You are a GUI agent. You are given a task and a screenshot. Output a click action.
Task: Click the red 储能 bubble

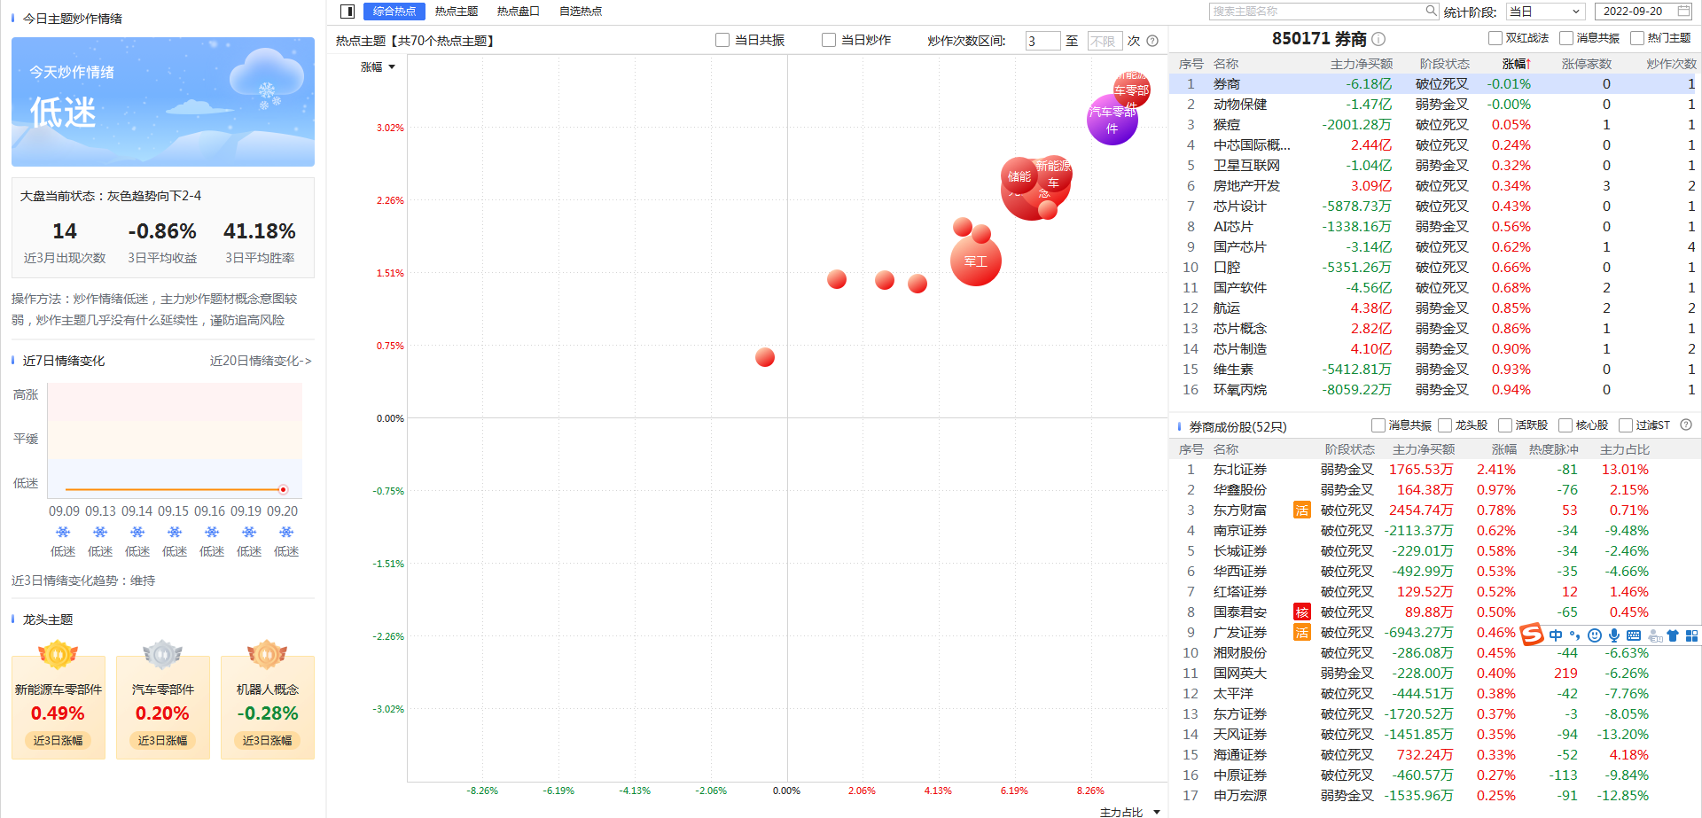pyautogui.click(x=1019, y=176)
